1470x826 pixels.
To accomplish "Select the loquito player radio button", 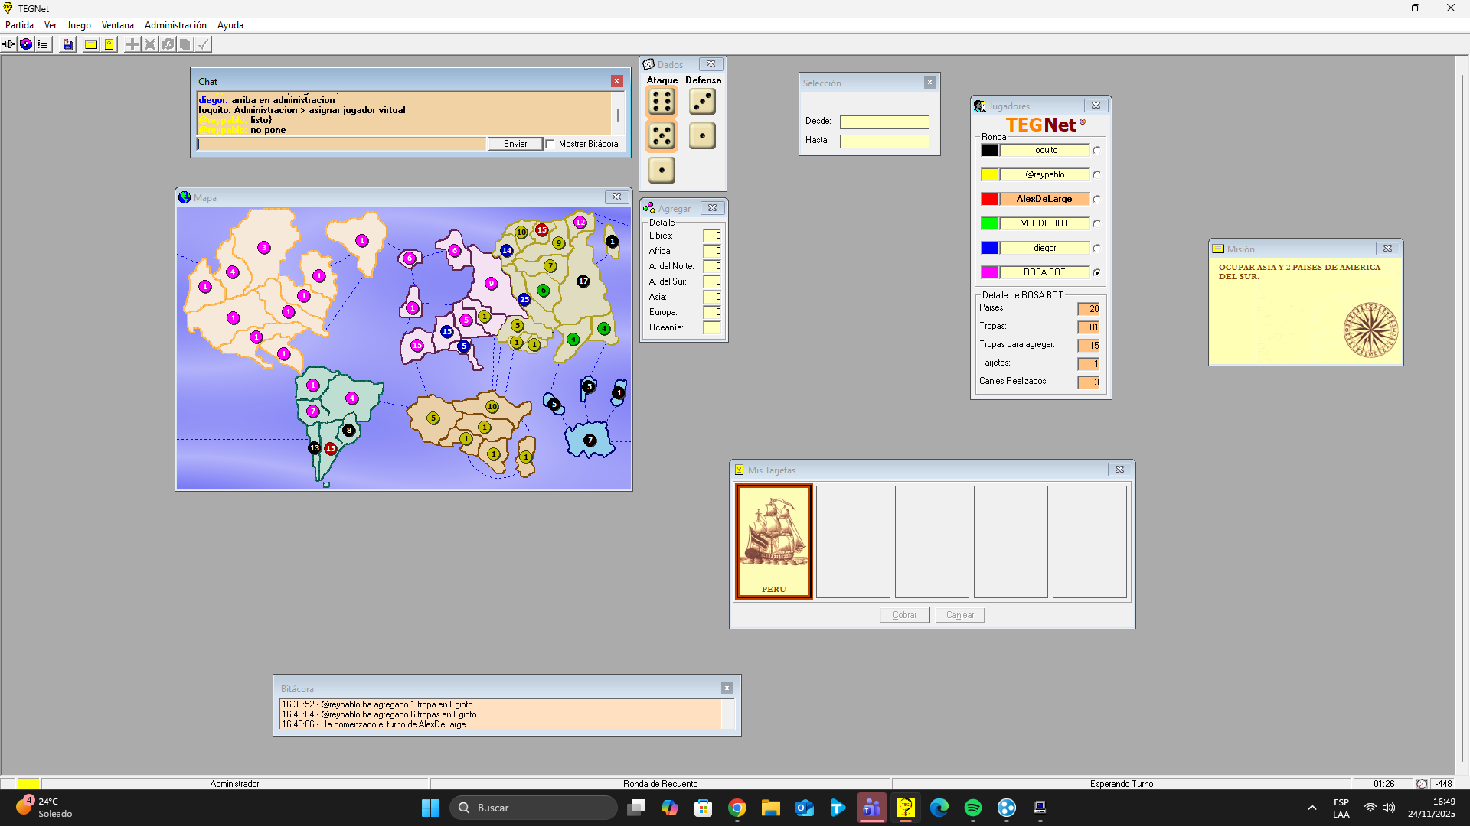I will tap(1096, 151).
